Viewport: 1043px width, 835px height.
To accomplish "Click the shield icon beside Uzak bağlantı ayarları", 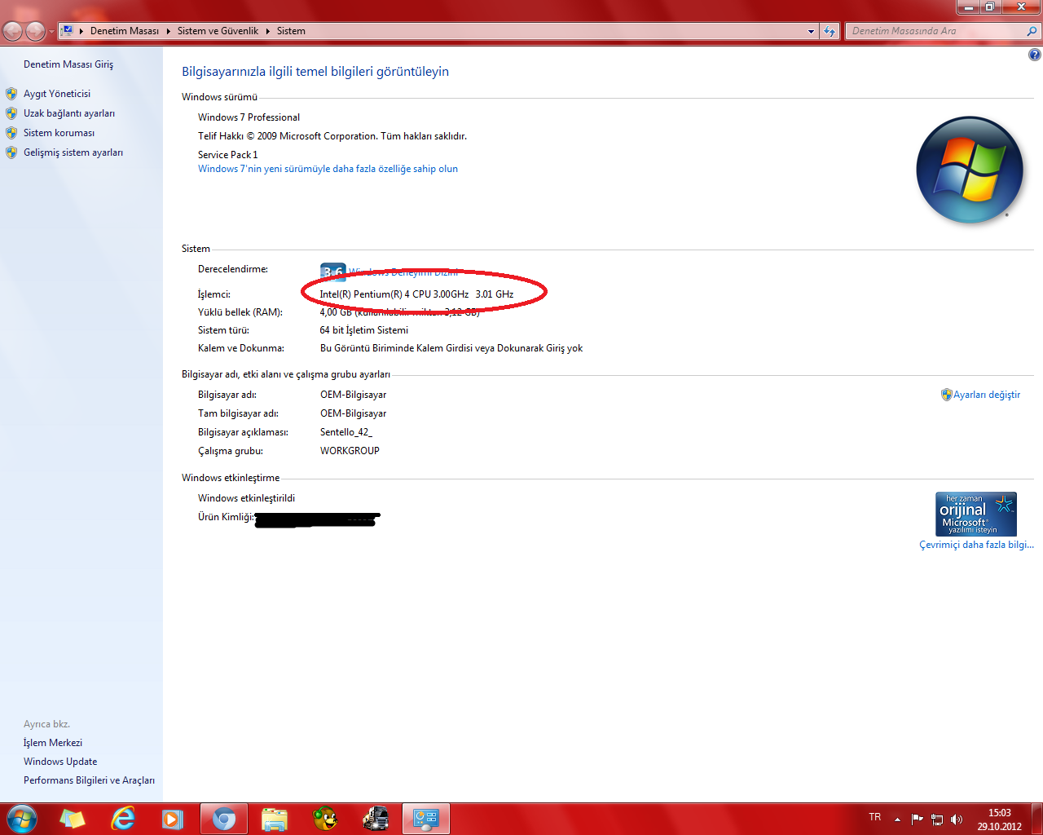I will (x=11, y=113).
